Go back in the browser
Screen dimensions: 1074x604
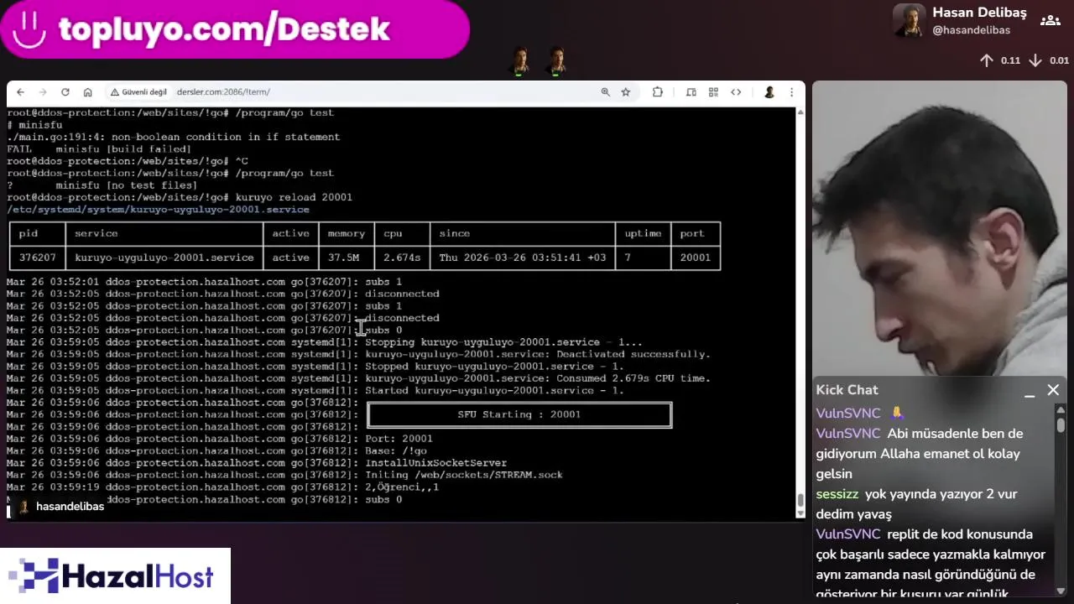(x=21, y=92)
